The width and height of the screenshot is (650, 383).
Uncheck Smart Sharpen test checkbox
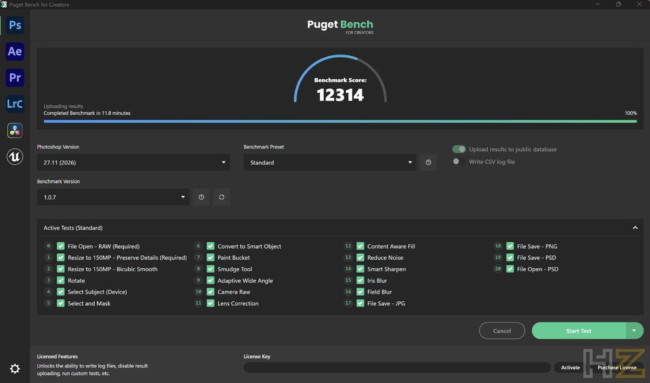point(360,269)
